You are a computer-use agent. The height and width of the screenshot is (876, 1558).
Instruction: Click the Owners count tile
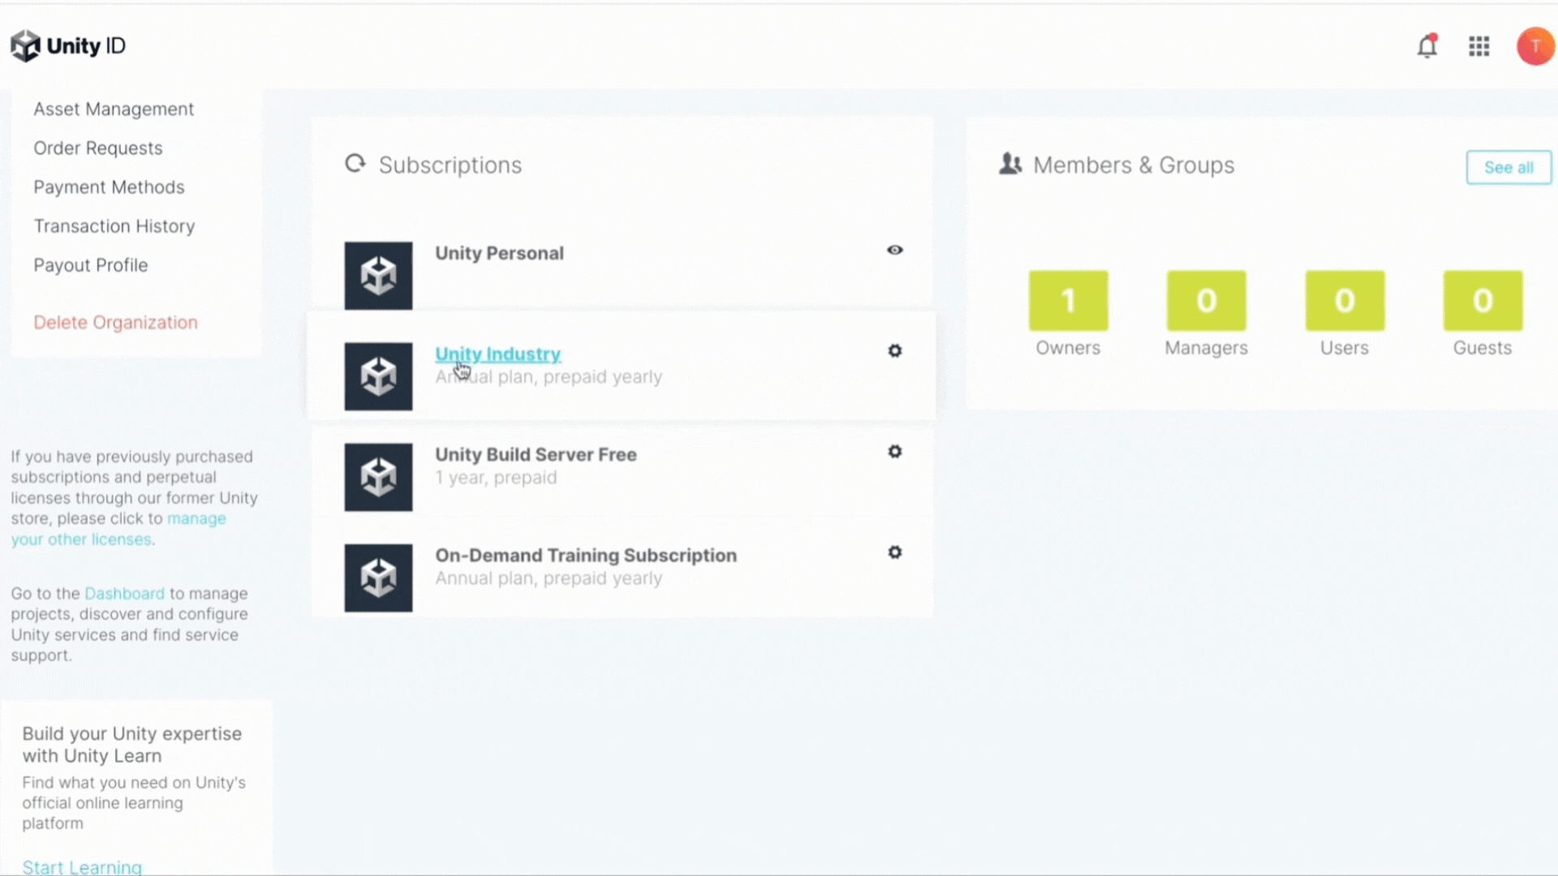point(1068,301)
